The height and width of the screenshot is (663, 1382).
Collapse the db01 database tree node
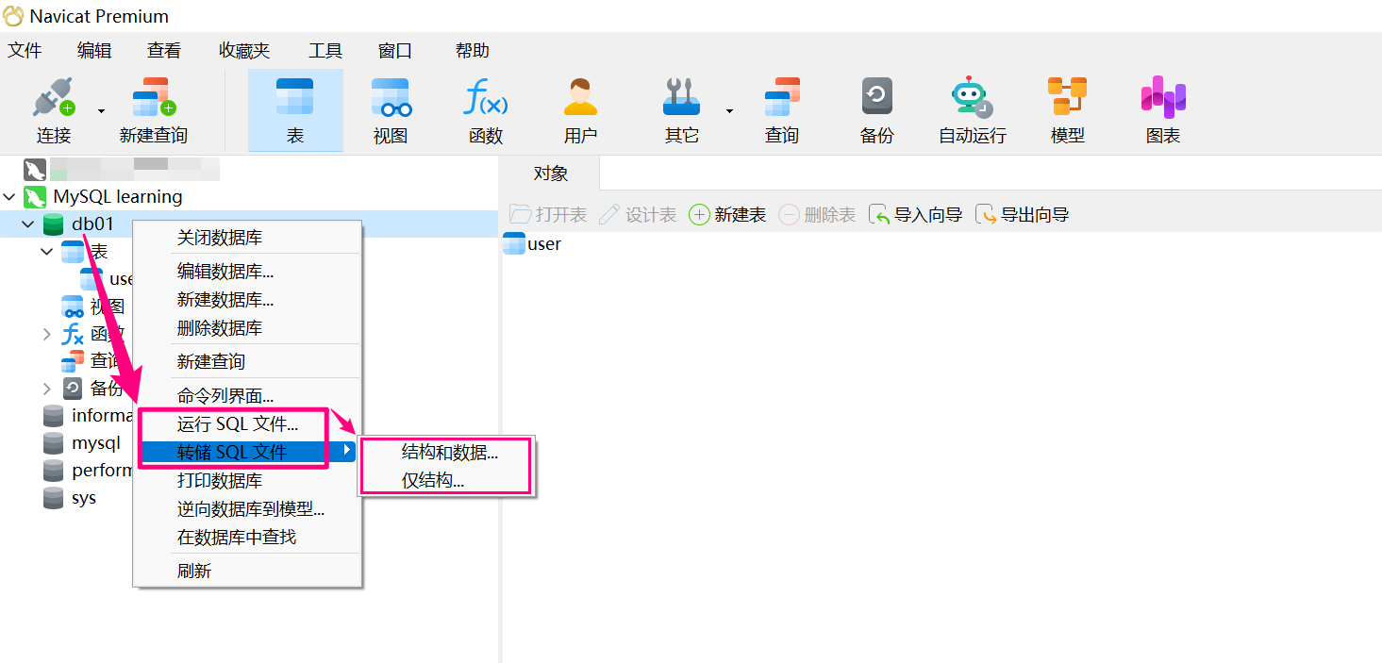tap(28, 224)
